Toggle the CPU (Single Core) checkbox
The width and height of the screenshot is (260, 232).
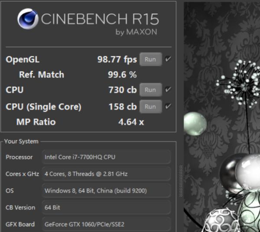click(168, 106)
